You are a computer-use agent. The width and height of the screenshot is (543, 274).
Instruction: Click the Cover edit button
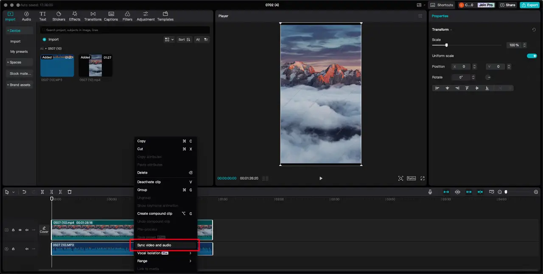(x=44, y=230)
